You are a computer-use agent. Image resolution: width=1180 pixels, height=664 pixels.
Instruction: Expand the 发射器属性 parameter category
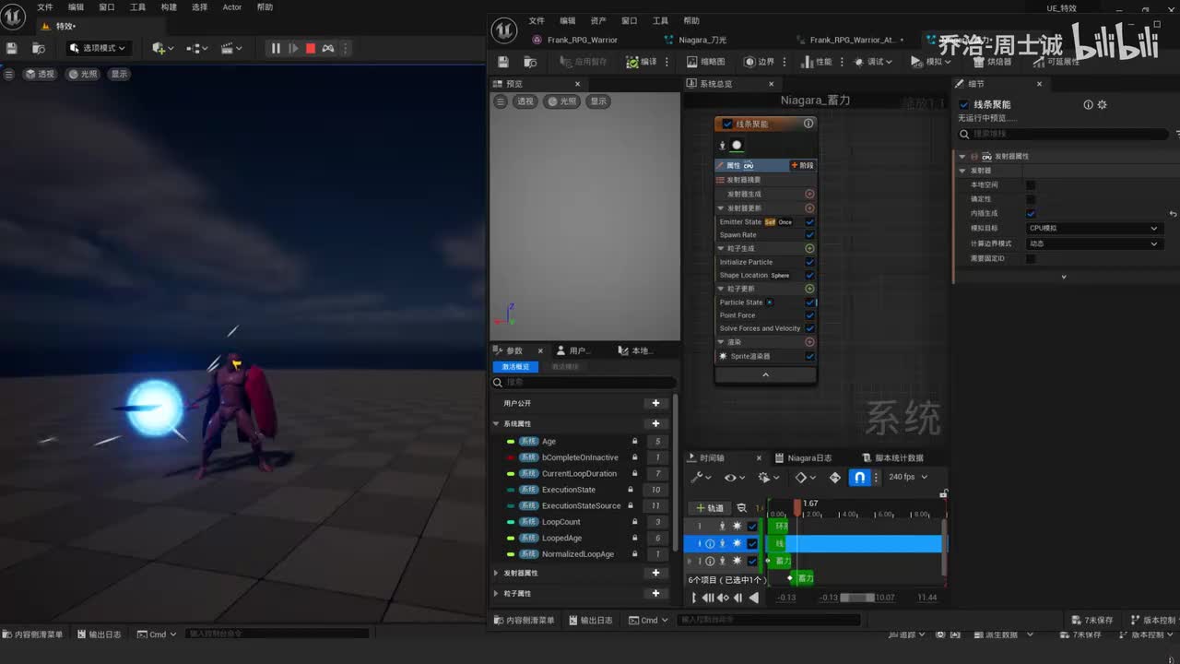[x=496, y=574]
